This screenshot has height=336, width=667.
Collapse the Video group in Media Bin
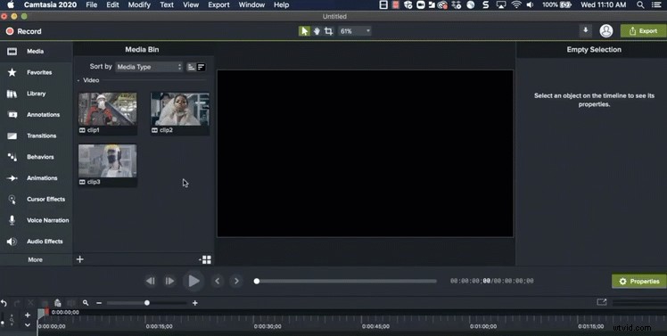(x=78, y=80)
